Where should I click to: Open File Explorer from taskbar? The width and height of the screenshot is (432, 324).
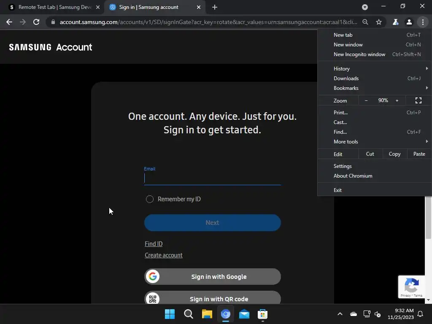(x=207, y=314)
